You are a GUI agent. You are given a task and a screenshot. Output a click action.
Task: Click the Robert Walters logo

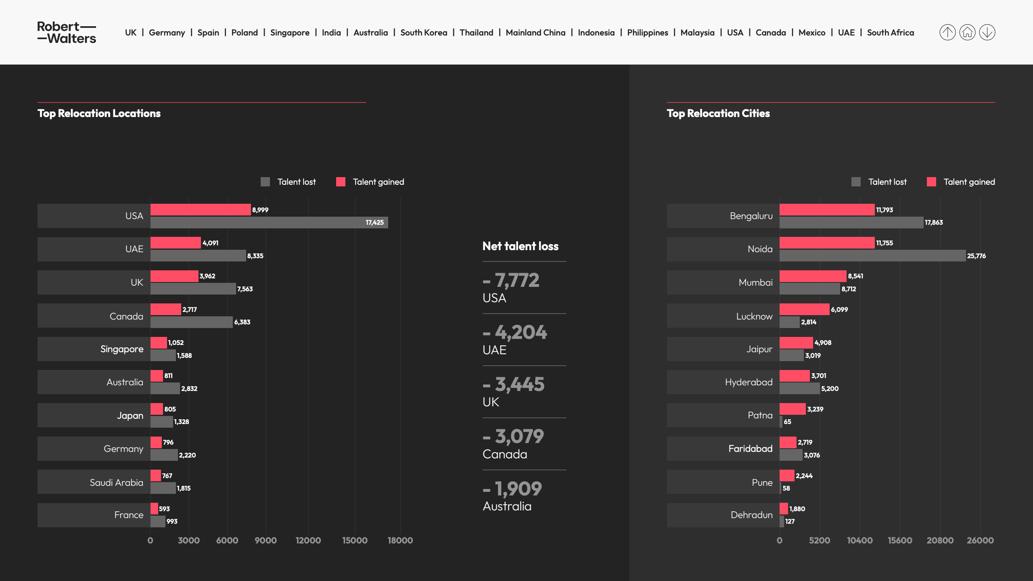[x=67, y=32]
